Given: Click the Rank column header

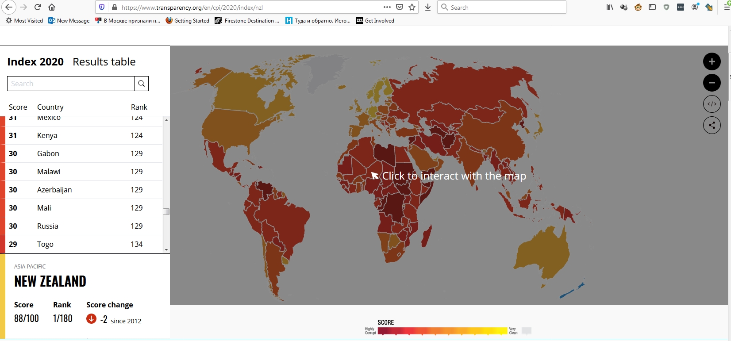Looking at the screenshot, I should pos(139,107).
